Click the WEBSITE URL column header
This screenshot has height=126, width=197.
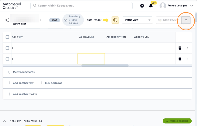[x=141, y=37]
